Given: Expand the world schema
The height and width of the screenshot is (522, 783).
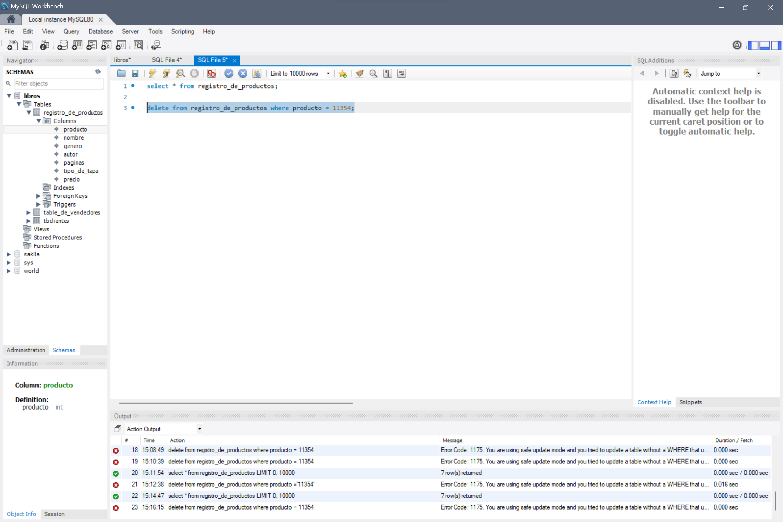Looking at the screenshot, I should coord(9,271).
